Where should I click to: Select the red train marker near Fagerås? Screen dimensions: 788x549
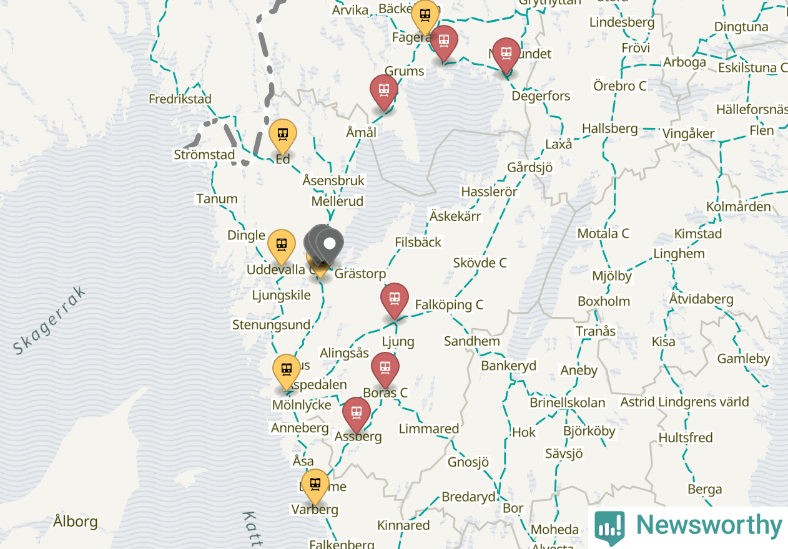coord(444,42)
